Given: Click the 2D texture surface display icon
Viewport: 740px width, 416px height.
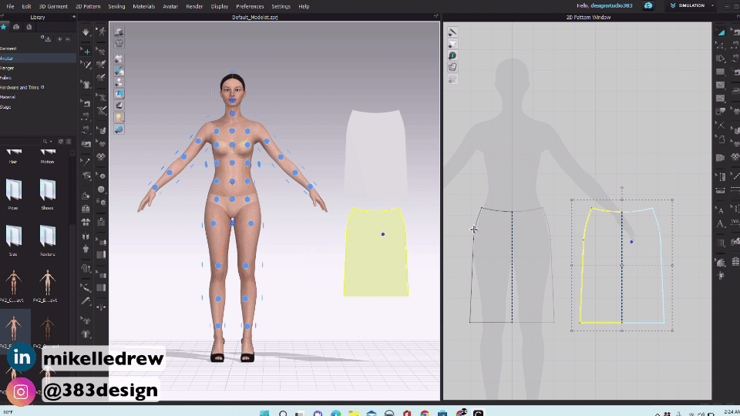Looking at the screenshot, I should pos(452,67).
